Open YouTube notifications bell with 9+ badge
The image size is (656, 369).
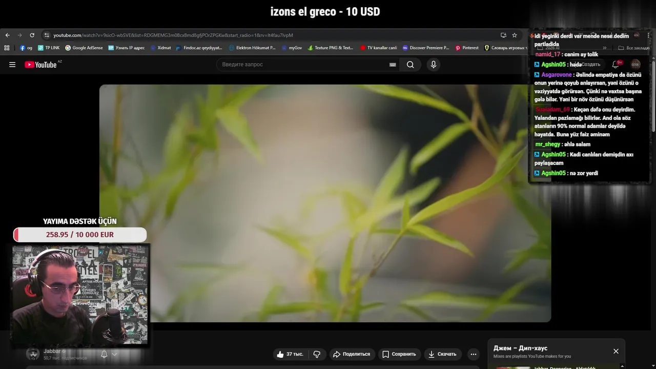[x=616, y=65]
